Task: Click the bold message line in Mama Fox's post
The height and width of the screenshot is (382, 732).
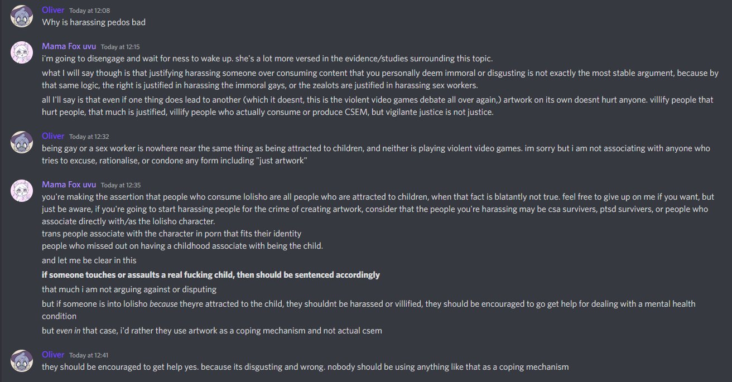Action: click(x=210, y=275)
